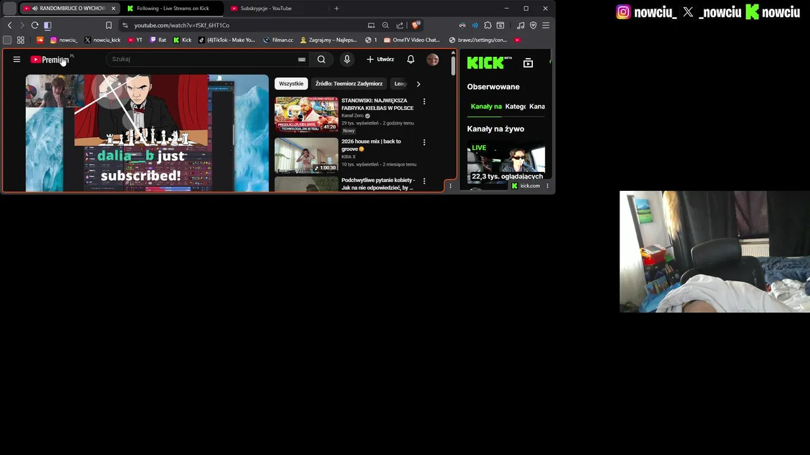Open the Rat Twitch bookmark
The width and height of the screenshot is (810, 455).
click(x=158, y=40)
